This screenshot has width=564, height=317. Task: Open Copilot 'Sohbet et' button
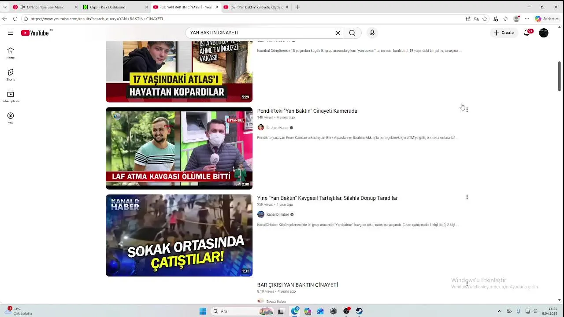(547, 19)
